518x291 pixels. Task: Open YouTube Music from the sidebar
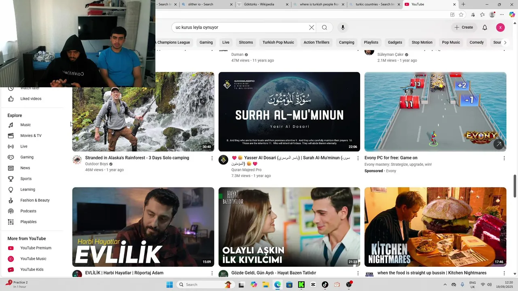pyautogui.click(x=33, y=259)
